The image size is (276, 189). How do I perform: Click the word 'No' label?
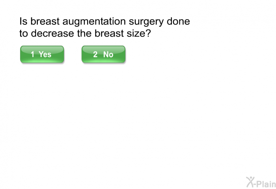point(108,54)
